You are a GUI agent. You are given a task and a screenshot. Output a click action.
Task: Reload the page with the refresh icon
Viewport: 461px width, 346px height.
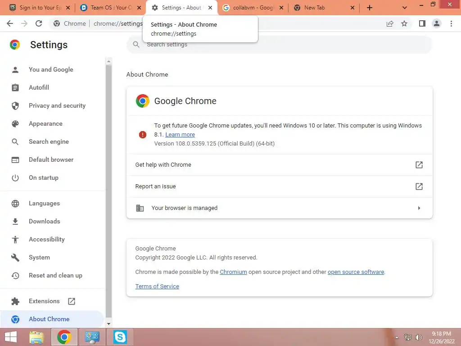39,23
